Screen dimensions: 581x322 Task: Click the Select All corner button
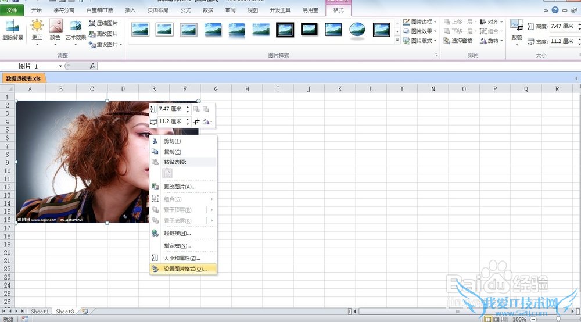(7, 89)
